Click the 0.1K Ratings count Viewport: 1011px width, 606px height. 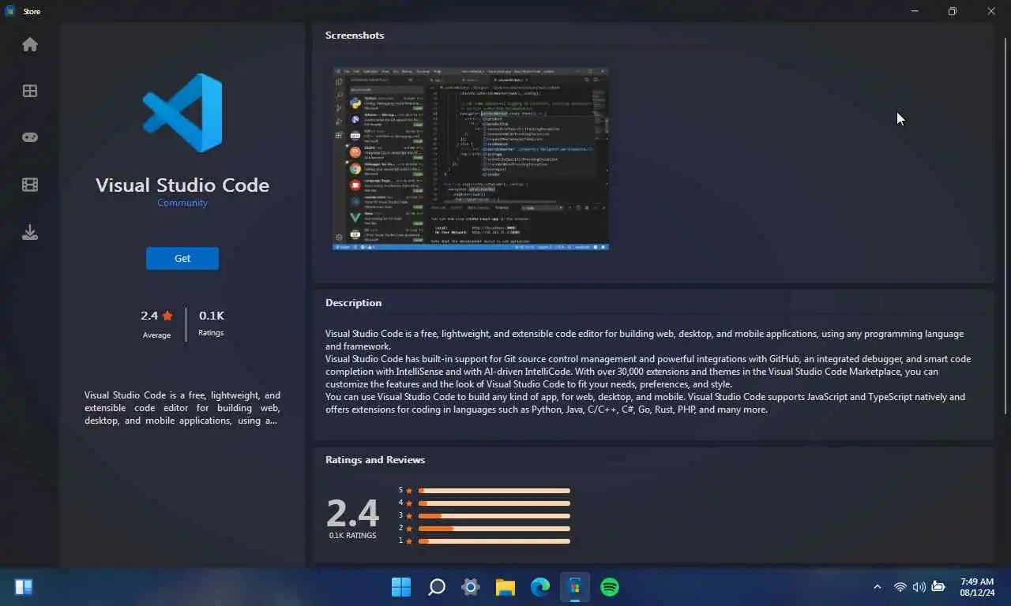pos(211,323)
